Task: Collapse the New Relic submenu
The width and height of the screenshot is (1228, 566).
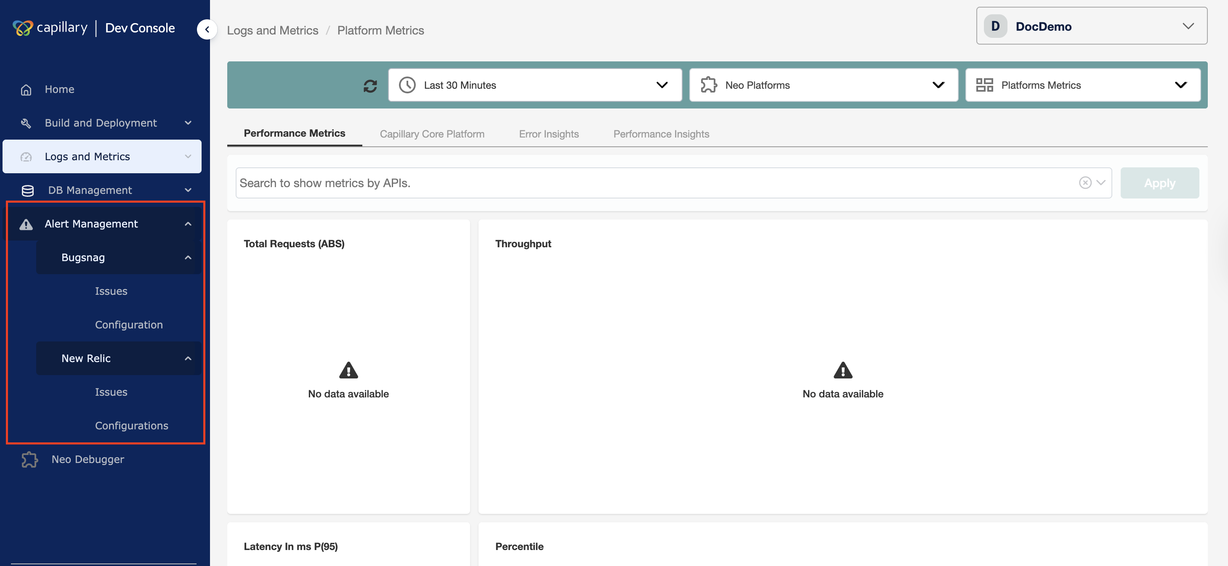Action: tap(188, 358)
